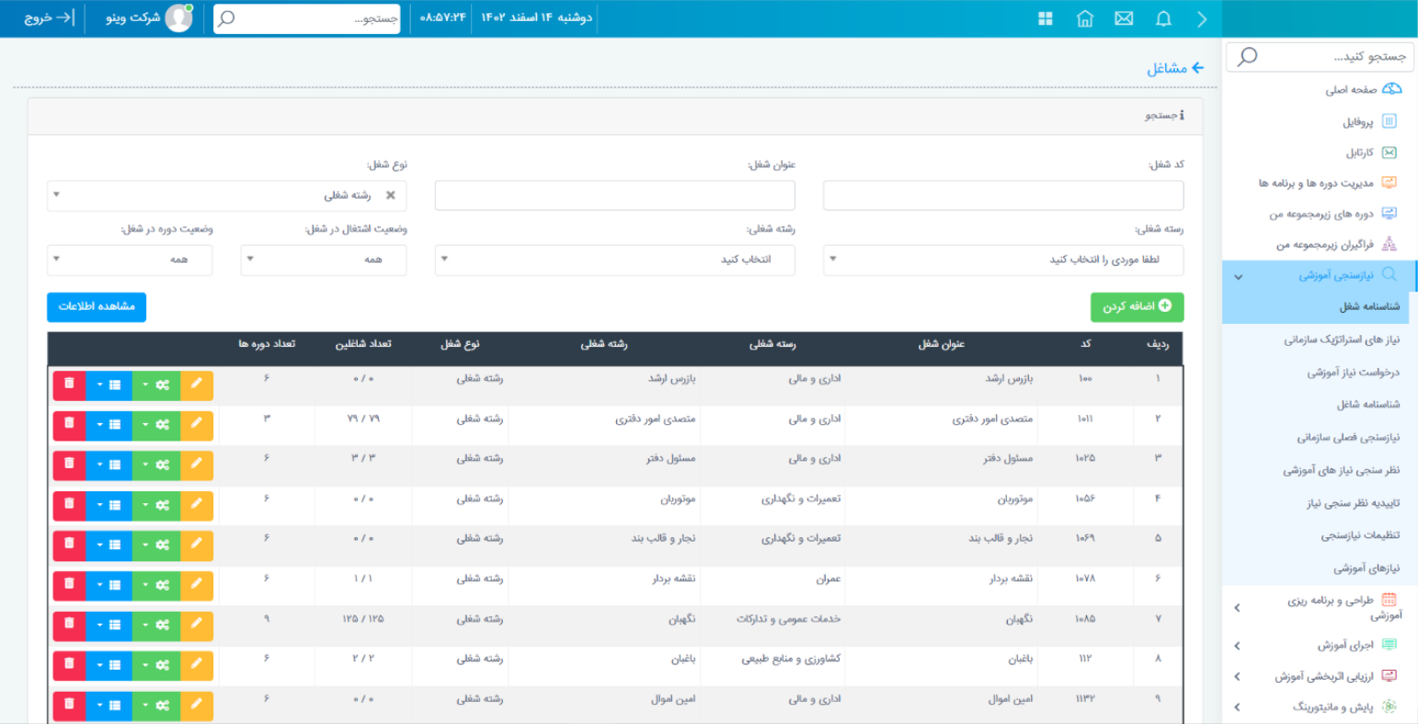Select تاییدیه نظر سنجی نیاز item
Image resolution: width=1418 pixels, height=724 pixels.
pyautogui.click(x=1354, y=503)
